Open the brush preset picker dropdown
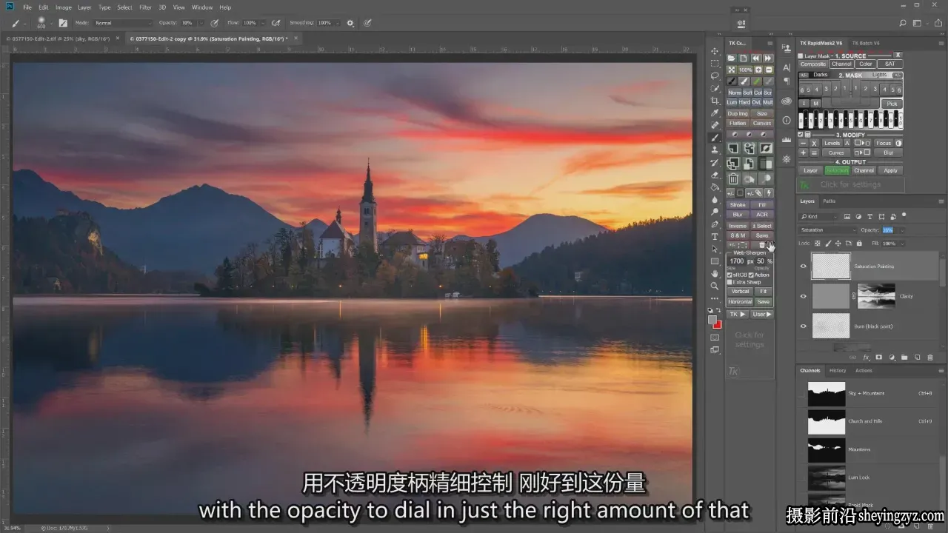 (52, 23)
